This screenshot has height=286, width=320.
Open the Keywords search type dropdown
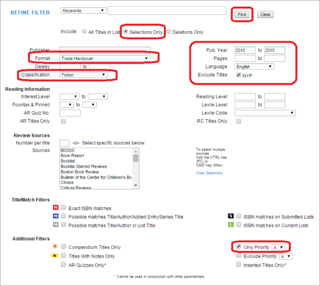pyautogui.click(x=83, y=10)
